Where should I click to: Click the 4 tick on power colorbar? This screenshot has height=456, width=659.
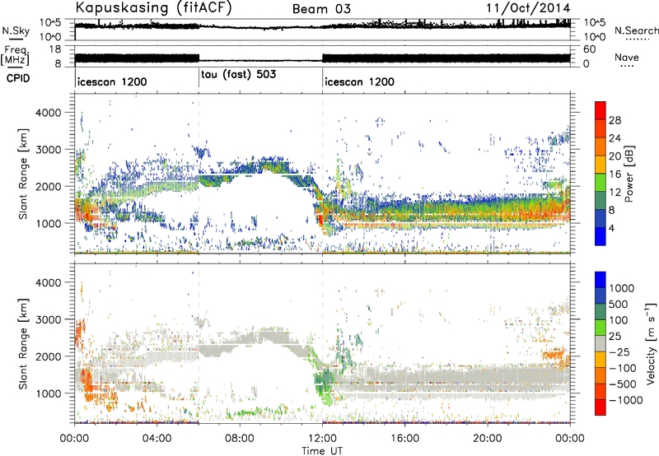pos(611,228)
